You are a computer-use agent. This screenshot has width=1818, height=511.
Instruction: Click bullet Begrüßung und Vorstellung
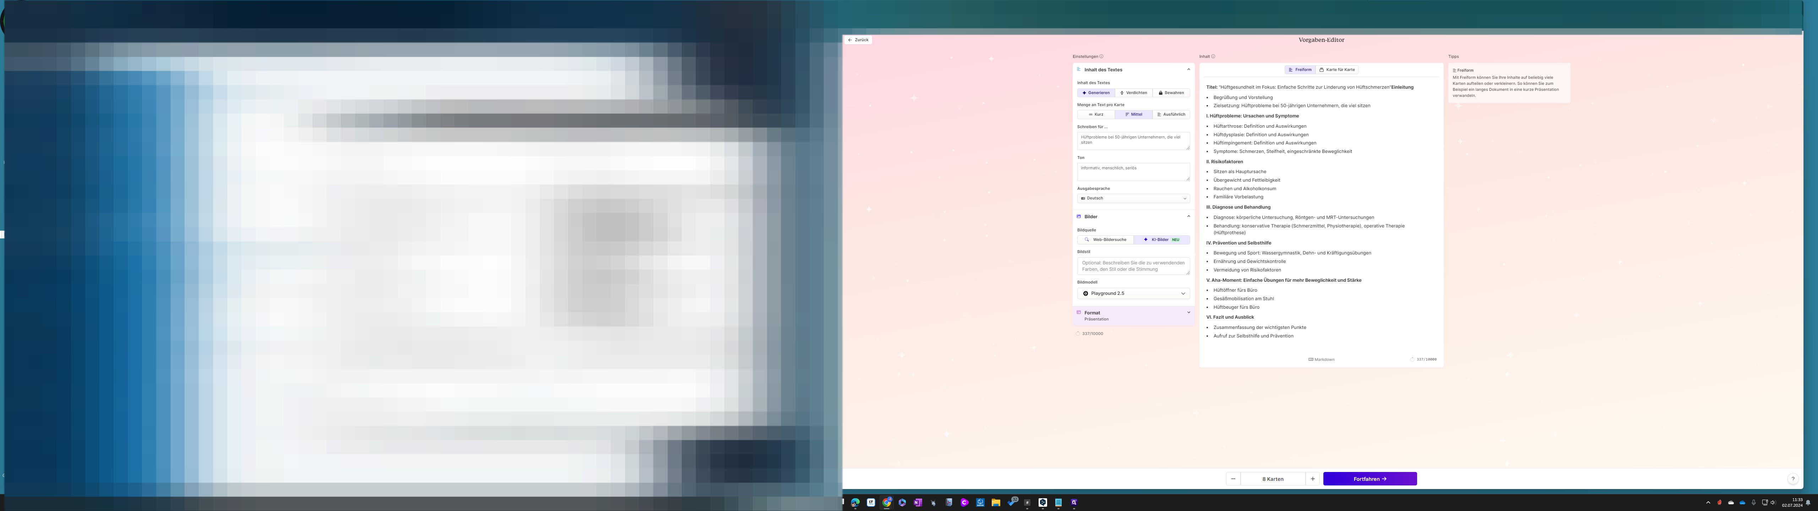[x=1243, y=97]
